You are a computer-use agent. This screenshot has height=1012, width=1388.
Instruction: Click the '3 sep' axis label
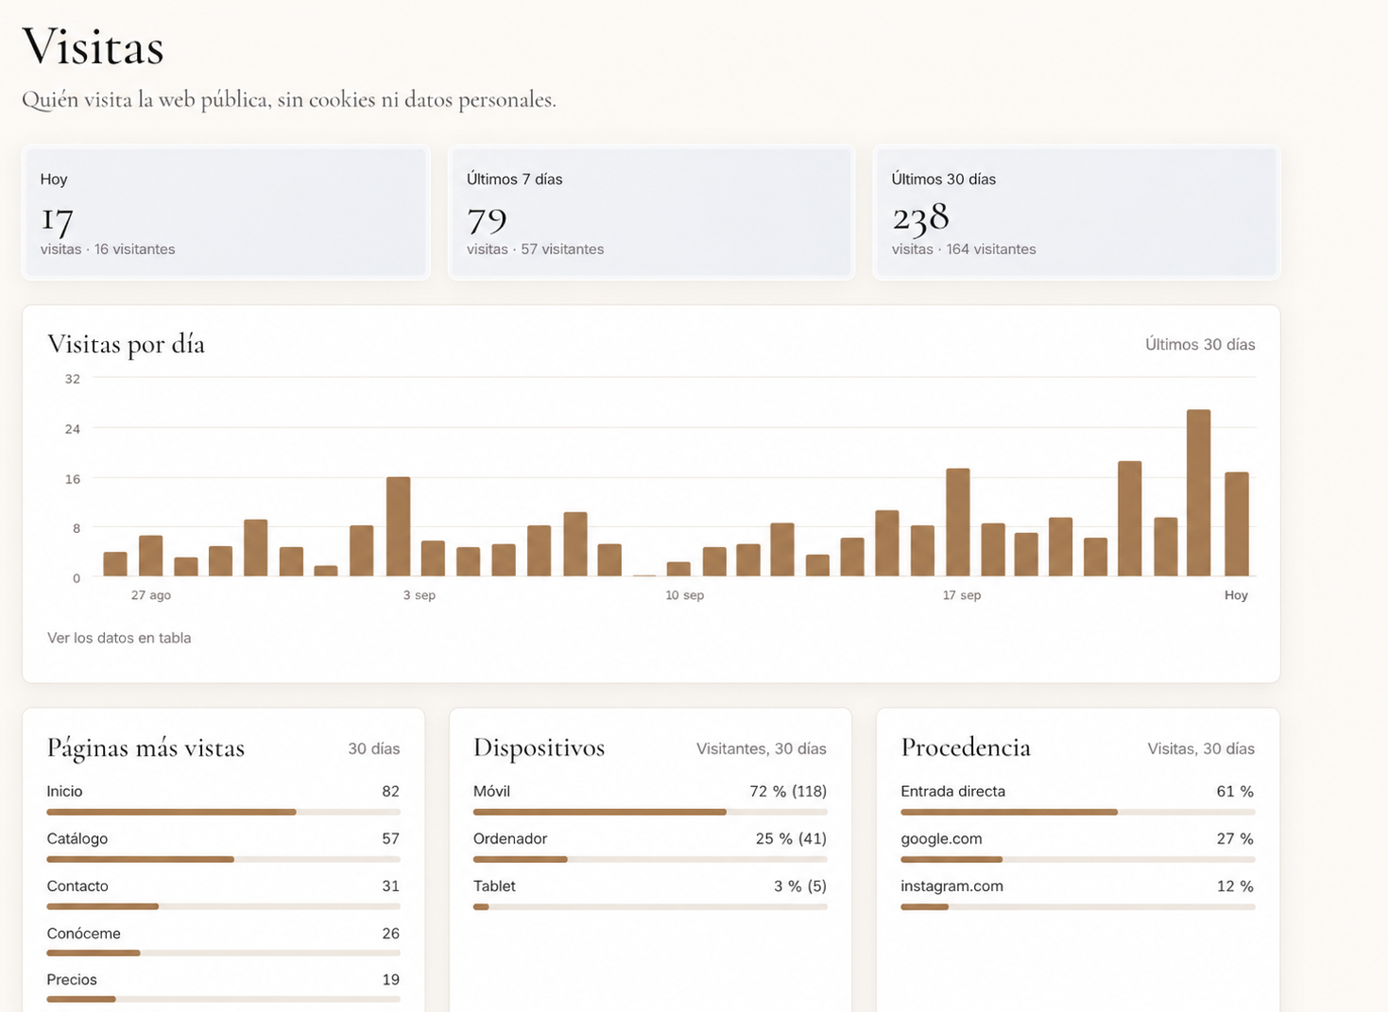point(420,595)
